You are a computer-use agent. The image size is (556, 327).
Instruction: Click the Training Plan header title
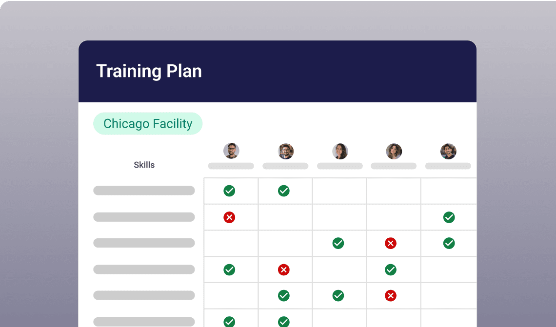[149, 71]
